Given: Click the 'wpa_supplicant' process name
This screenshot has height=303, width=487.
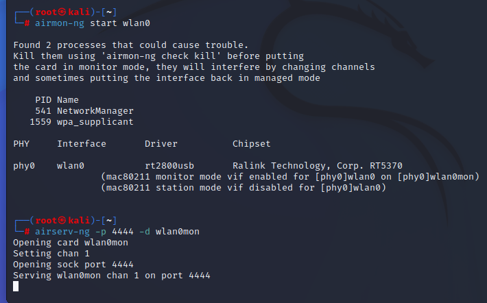Looking at the screenshot, I should coord(95,122).
